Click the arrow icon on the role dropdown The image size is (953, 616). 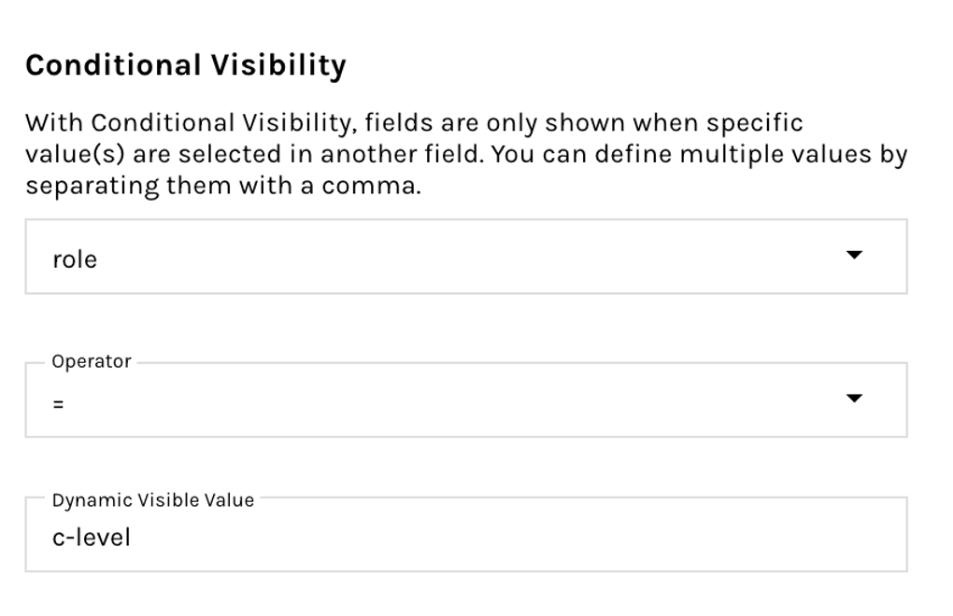[x=854, y=256]
